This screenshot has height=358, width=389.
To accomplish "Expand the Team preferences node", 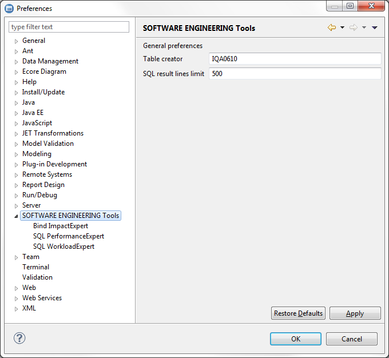I will tap(17, 257).
